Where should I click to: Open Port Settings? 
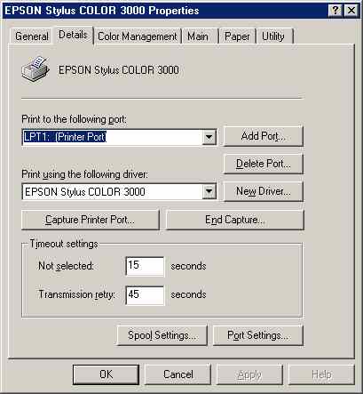(x=258, y=335)
